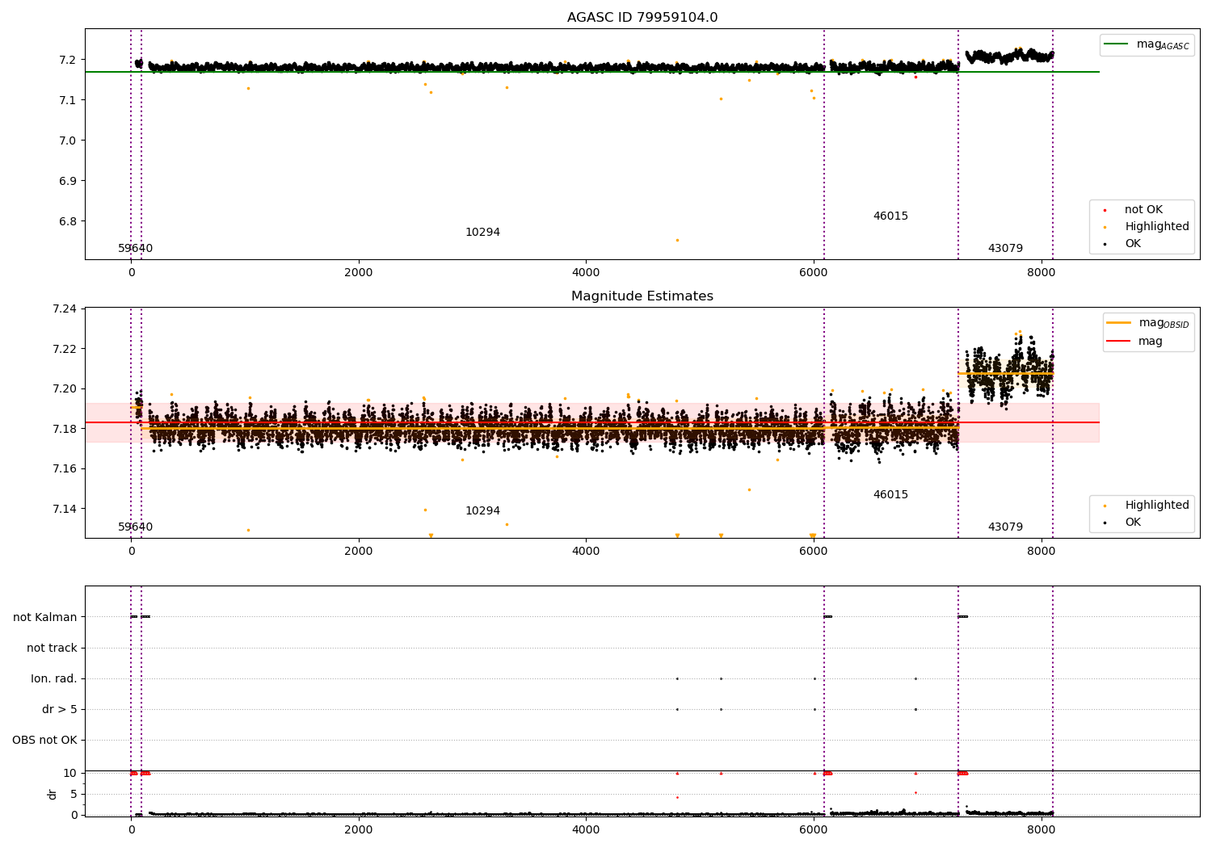Click the 7.20 y-axis tick label

65,389
